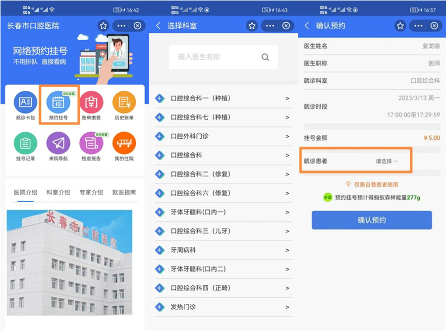446x331 pixels.
Task: Expand 牙周病科 department row
Action: coord(223,250)
